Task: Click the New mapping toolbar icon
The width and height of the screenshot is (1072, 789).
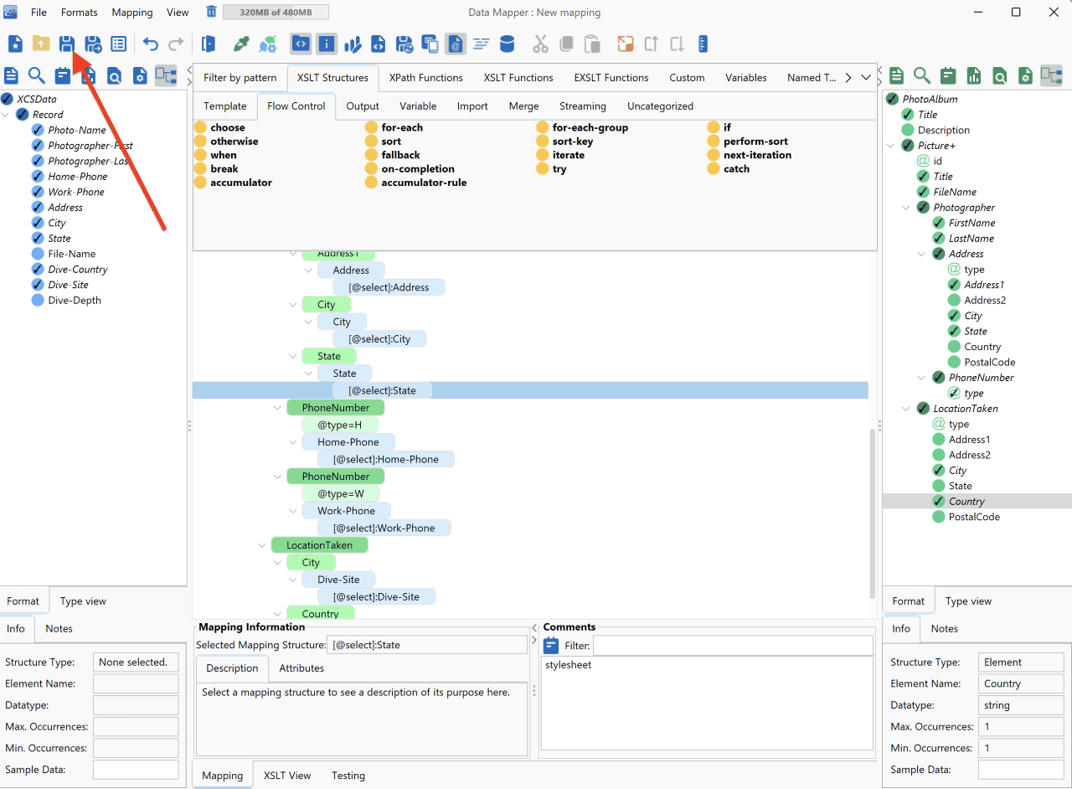Action: click(15, 44)
